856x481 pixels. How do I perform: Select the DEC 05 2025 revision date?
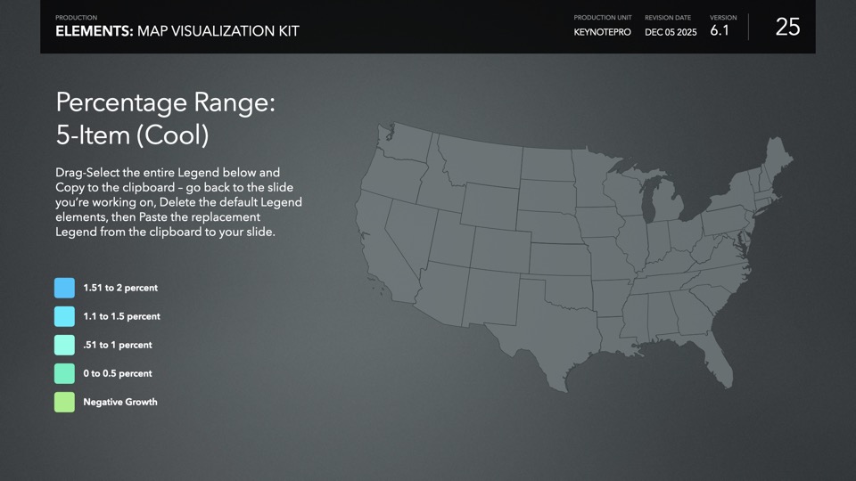671,32
